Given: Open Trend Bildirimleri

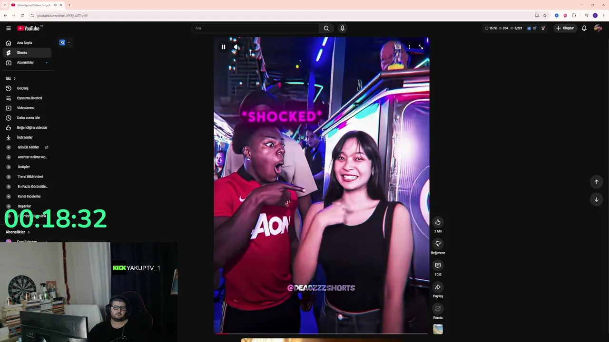Looking at the screenshot, I should (x=27, y=177).
